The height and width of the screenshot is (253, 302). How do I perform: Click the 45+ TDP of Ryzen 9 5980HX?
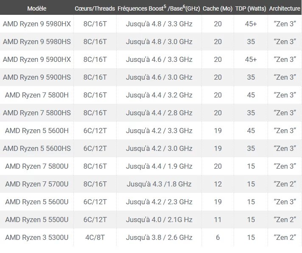coord(251,24)
